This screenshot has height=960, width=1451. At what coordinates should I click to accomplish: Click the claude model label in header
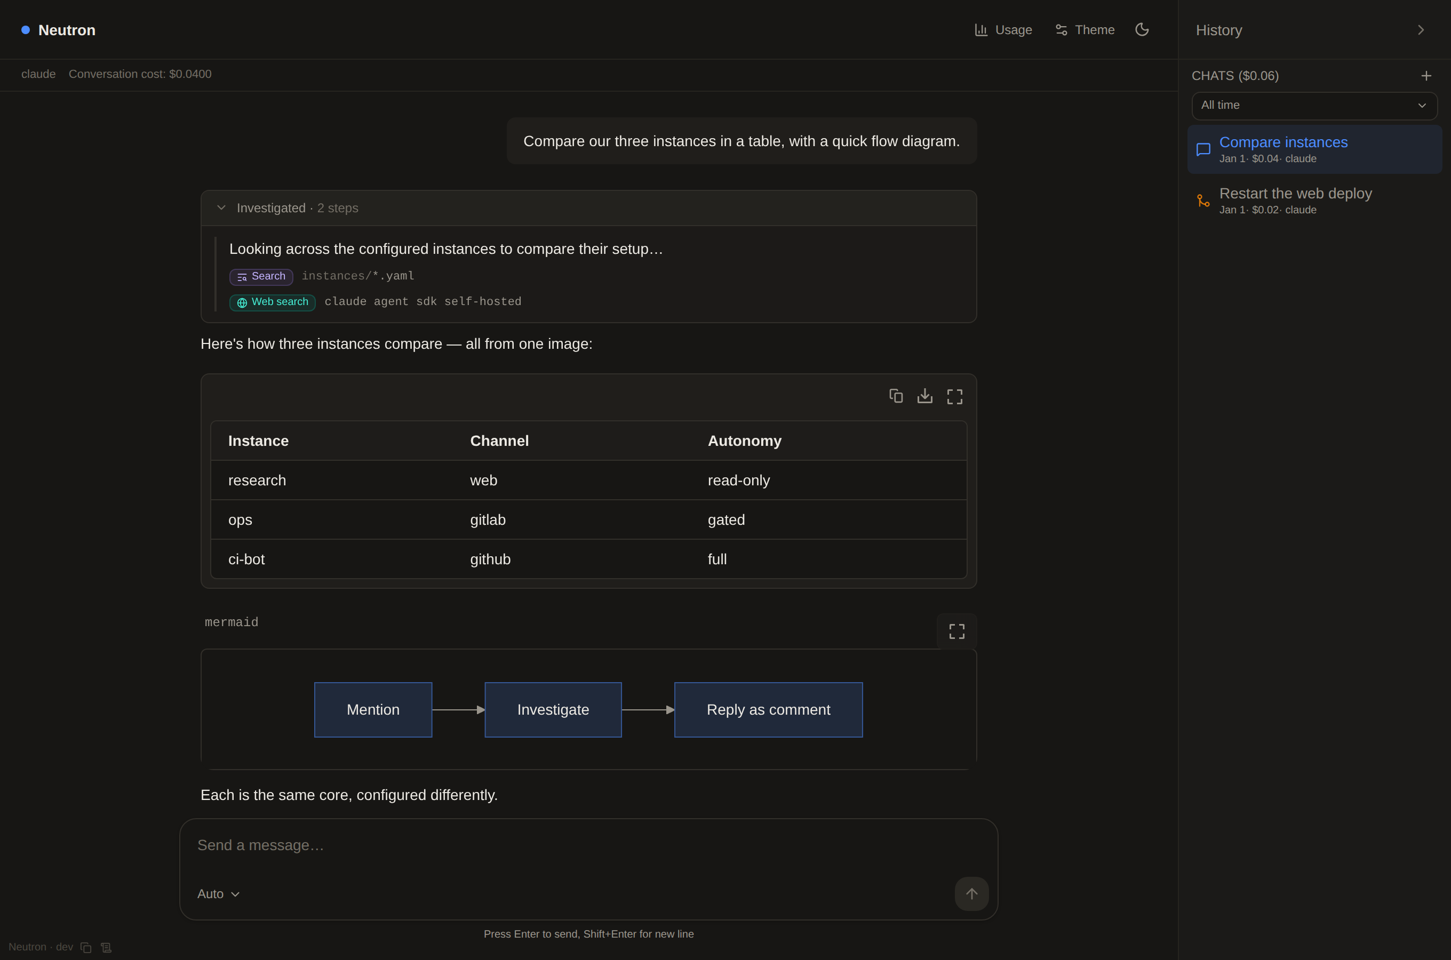click(38, 74)
